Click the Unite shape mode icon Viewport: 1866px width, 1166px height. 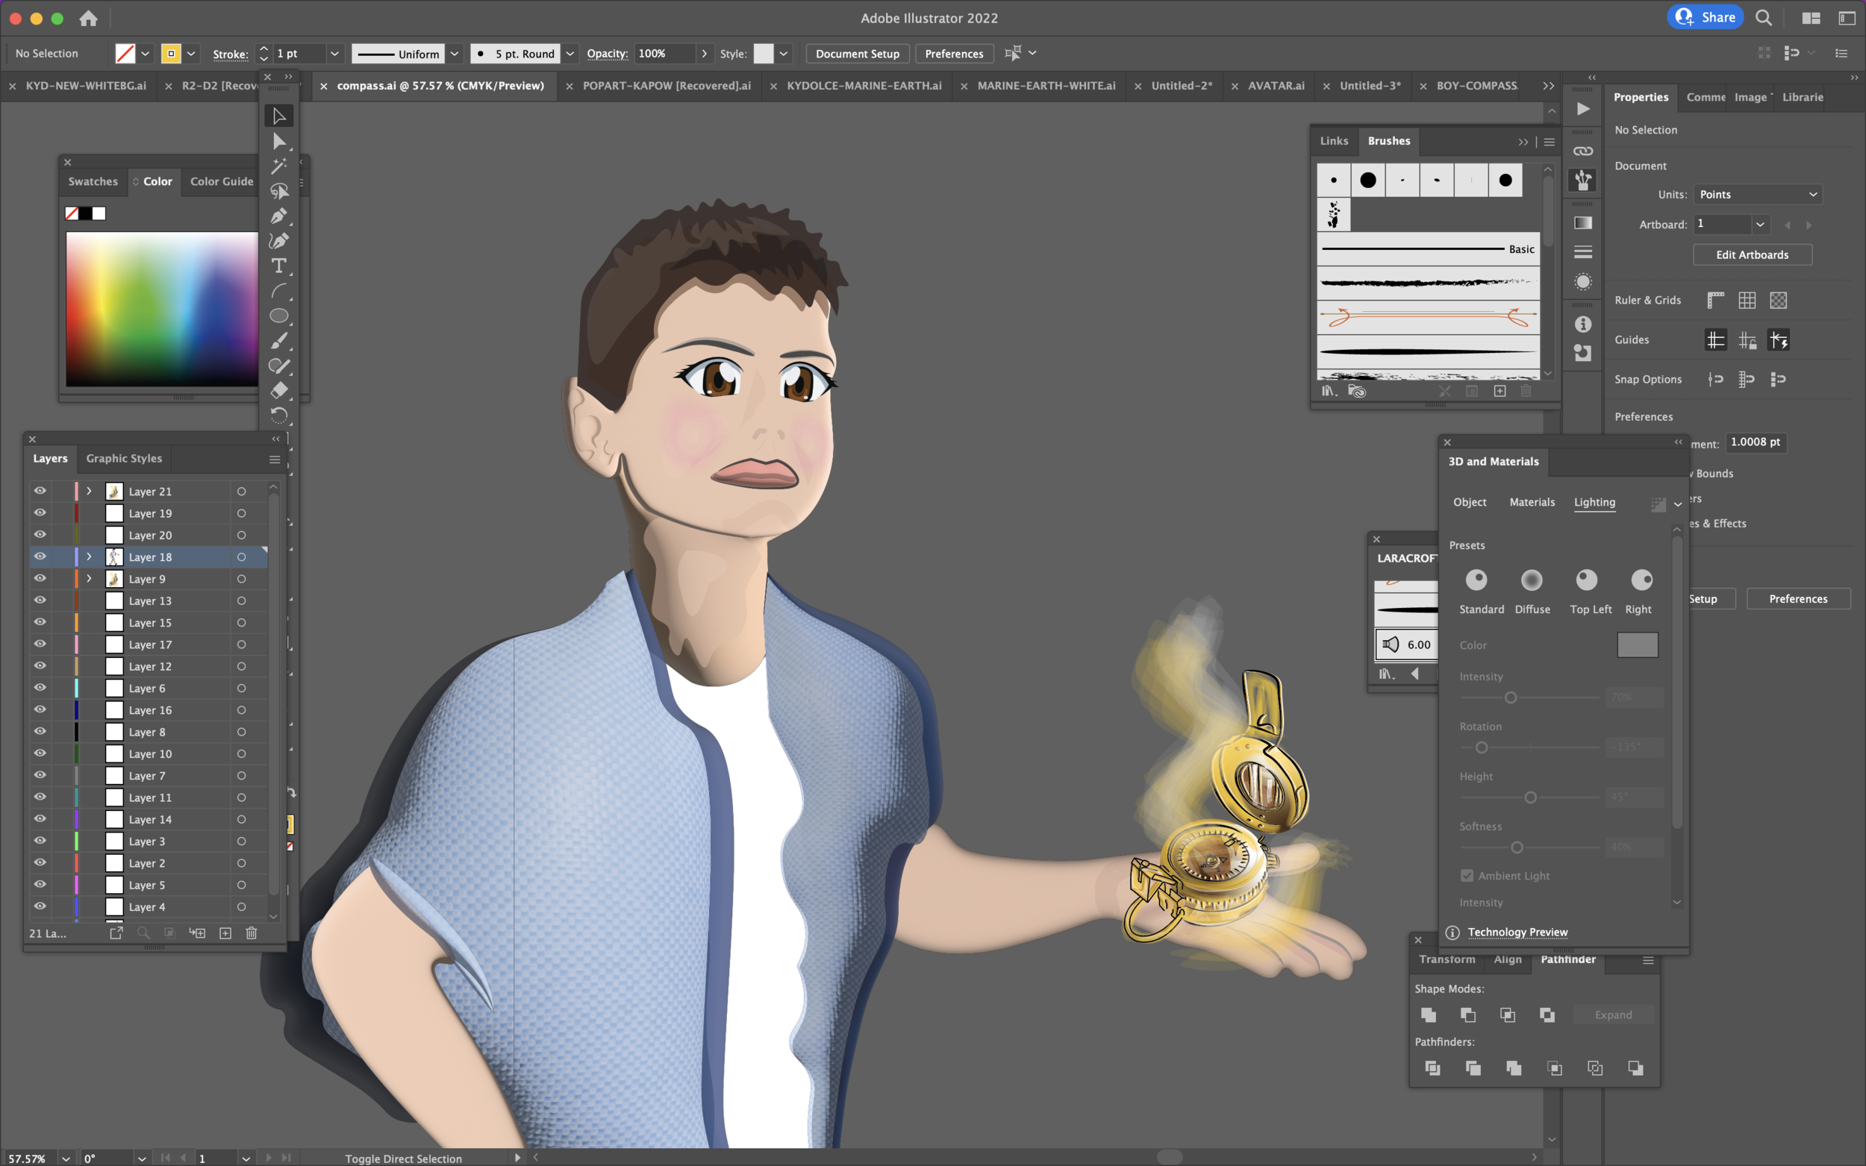click(1428, 1015)
